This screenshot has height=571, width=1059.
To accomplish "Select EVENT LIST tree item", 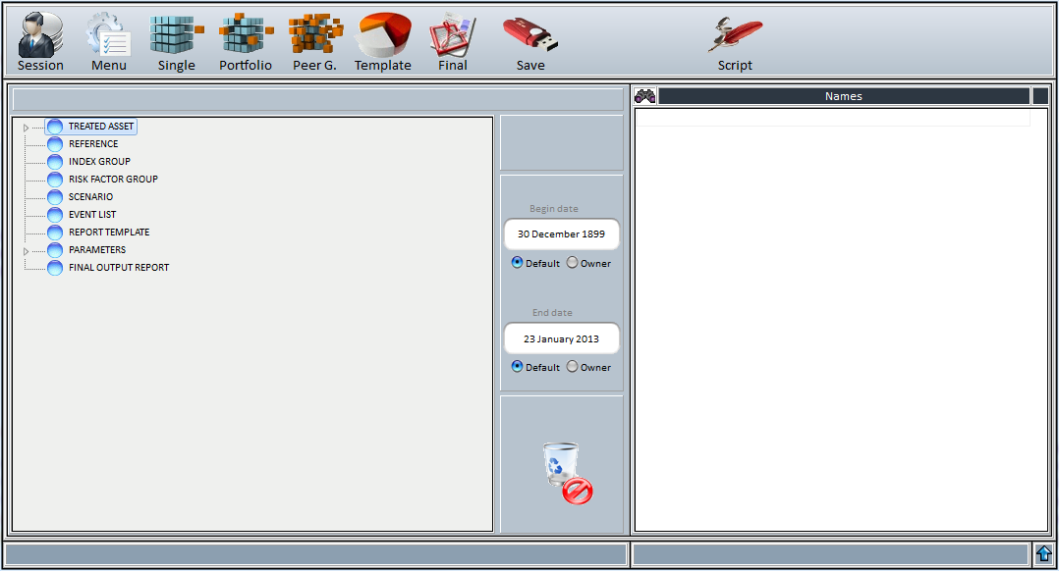I will tap(92, 215).
